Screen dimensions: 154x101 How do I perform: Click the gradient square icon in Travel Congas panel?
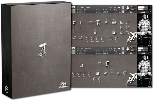tap(114, 33)
